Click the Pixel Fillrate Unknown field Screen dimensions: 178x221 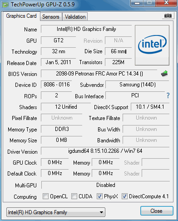pyautogui.click(x=62, y=118)
